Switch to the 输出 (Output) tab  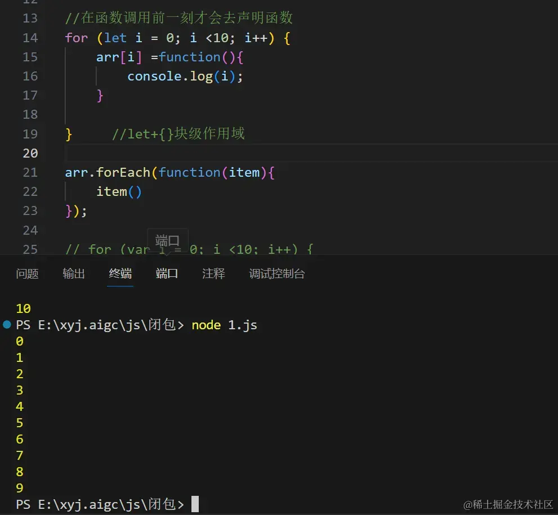(74, 274)
